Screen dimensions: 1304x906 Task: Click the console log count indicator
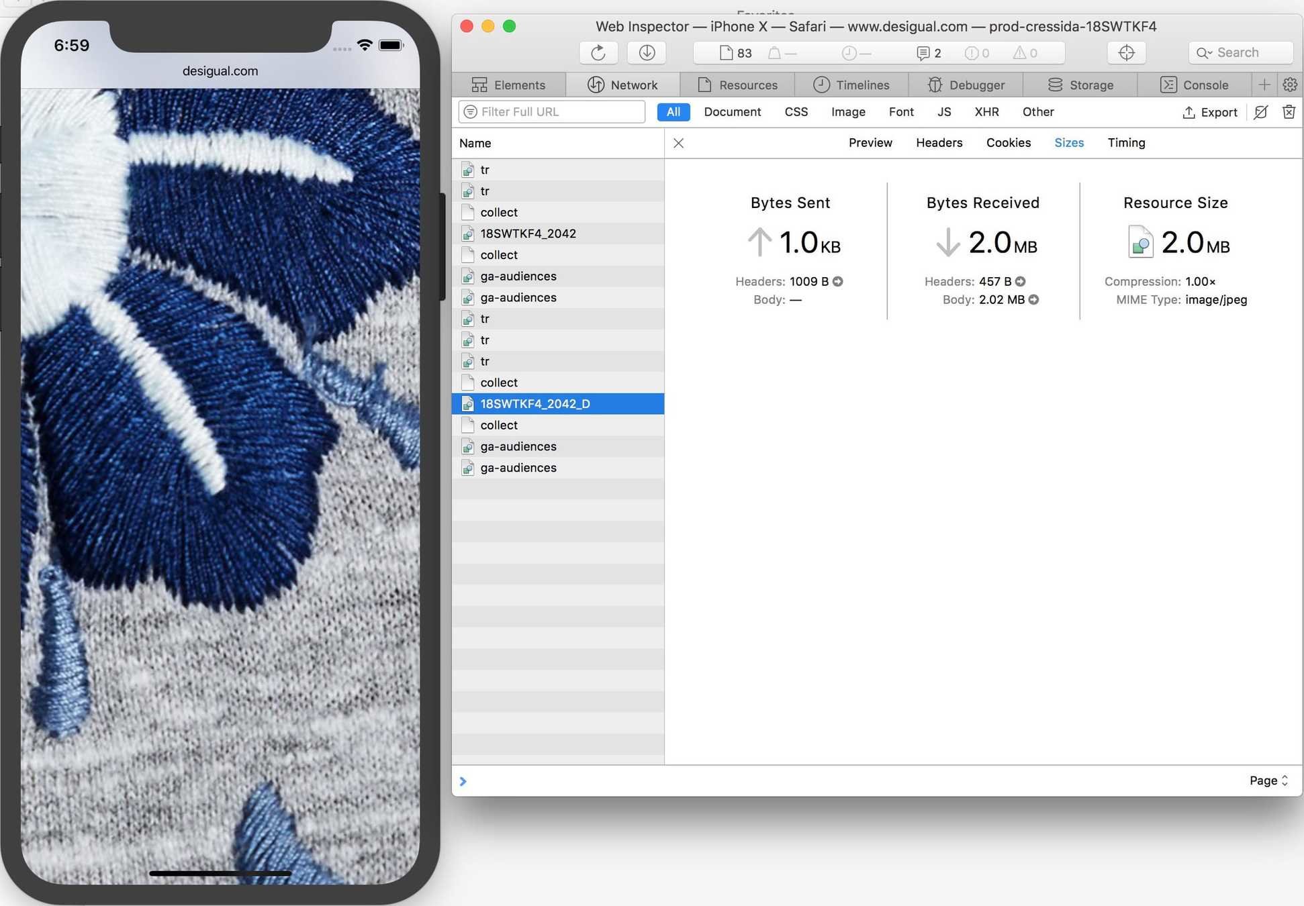(929, 53)
